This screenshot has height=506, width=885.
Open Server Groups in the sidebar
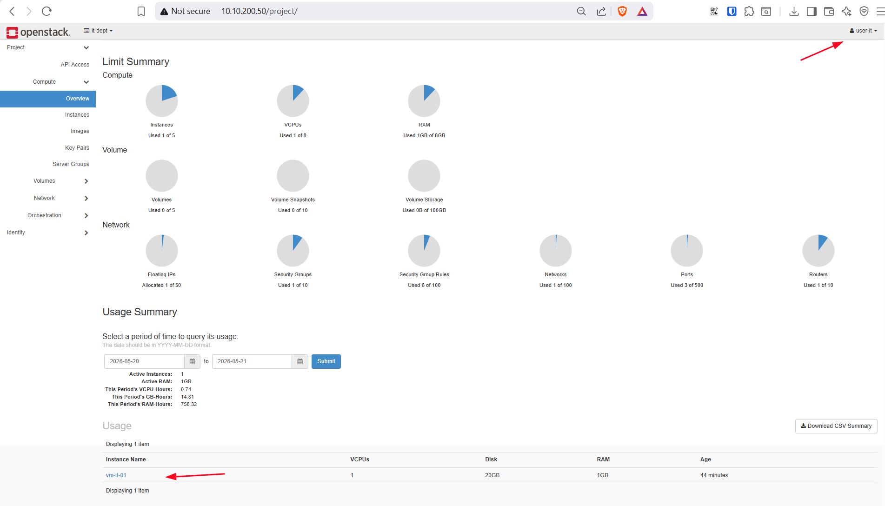point(71,164)
